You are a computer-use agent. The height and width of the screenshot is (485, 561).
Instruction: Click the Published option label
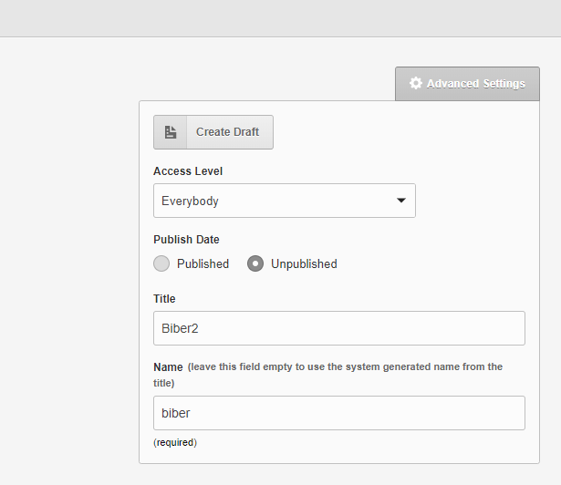point(203,264)
